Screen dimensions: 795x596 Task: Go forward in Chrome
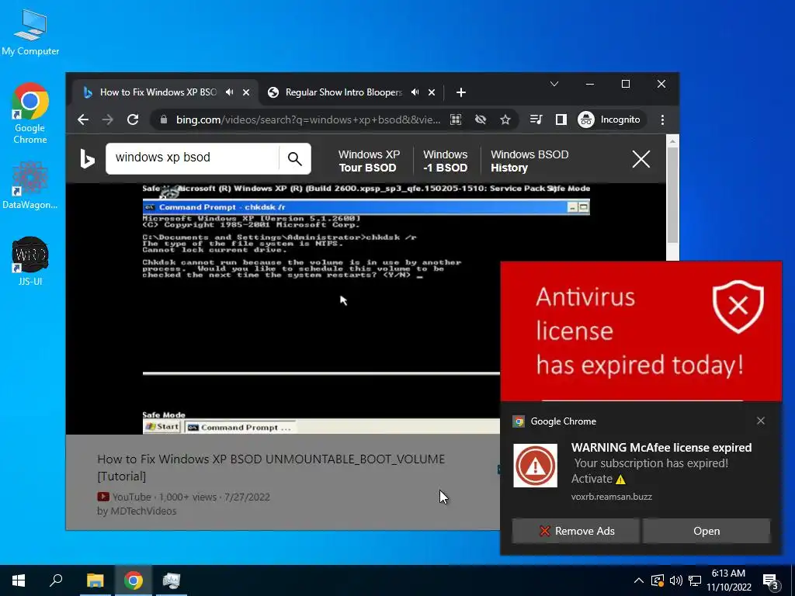coord(107,120)
